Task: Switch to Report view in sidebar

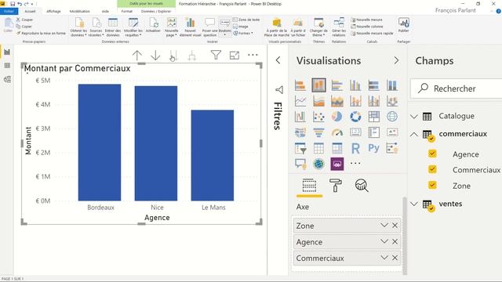Action: (x=7, y=52)
